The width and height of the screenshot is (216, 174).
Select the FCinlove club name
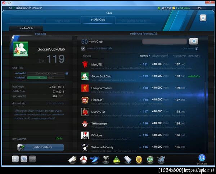[97, 135]
